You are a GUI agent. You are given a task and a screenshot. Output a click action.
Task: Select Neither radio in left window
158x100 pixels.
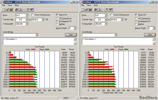point(57,24)
